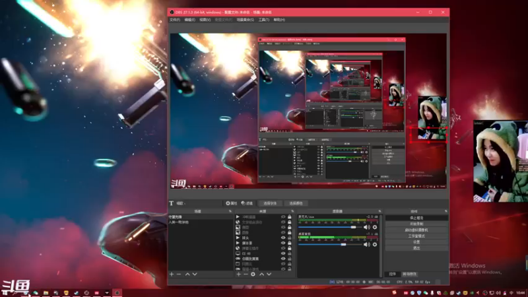Enable 工作室模式 studio mode
Screen dimensions: 528x297
click(x=416, y=236)
